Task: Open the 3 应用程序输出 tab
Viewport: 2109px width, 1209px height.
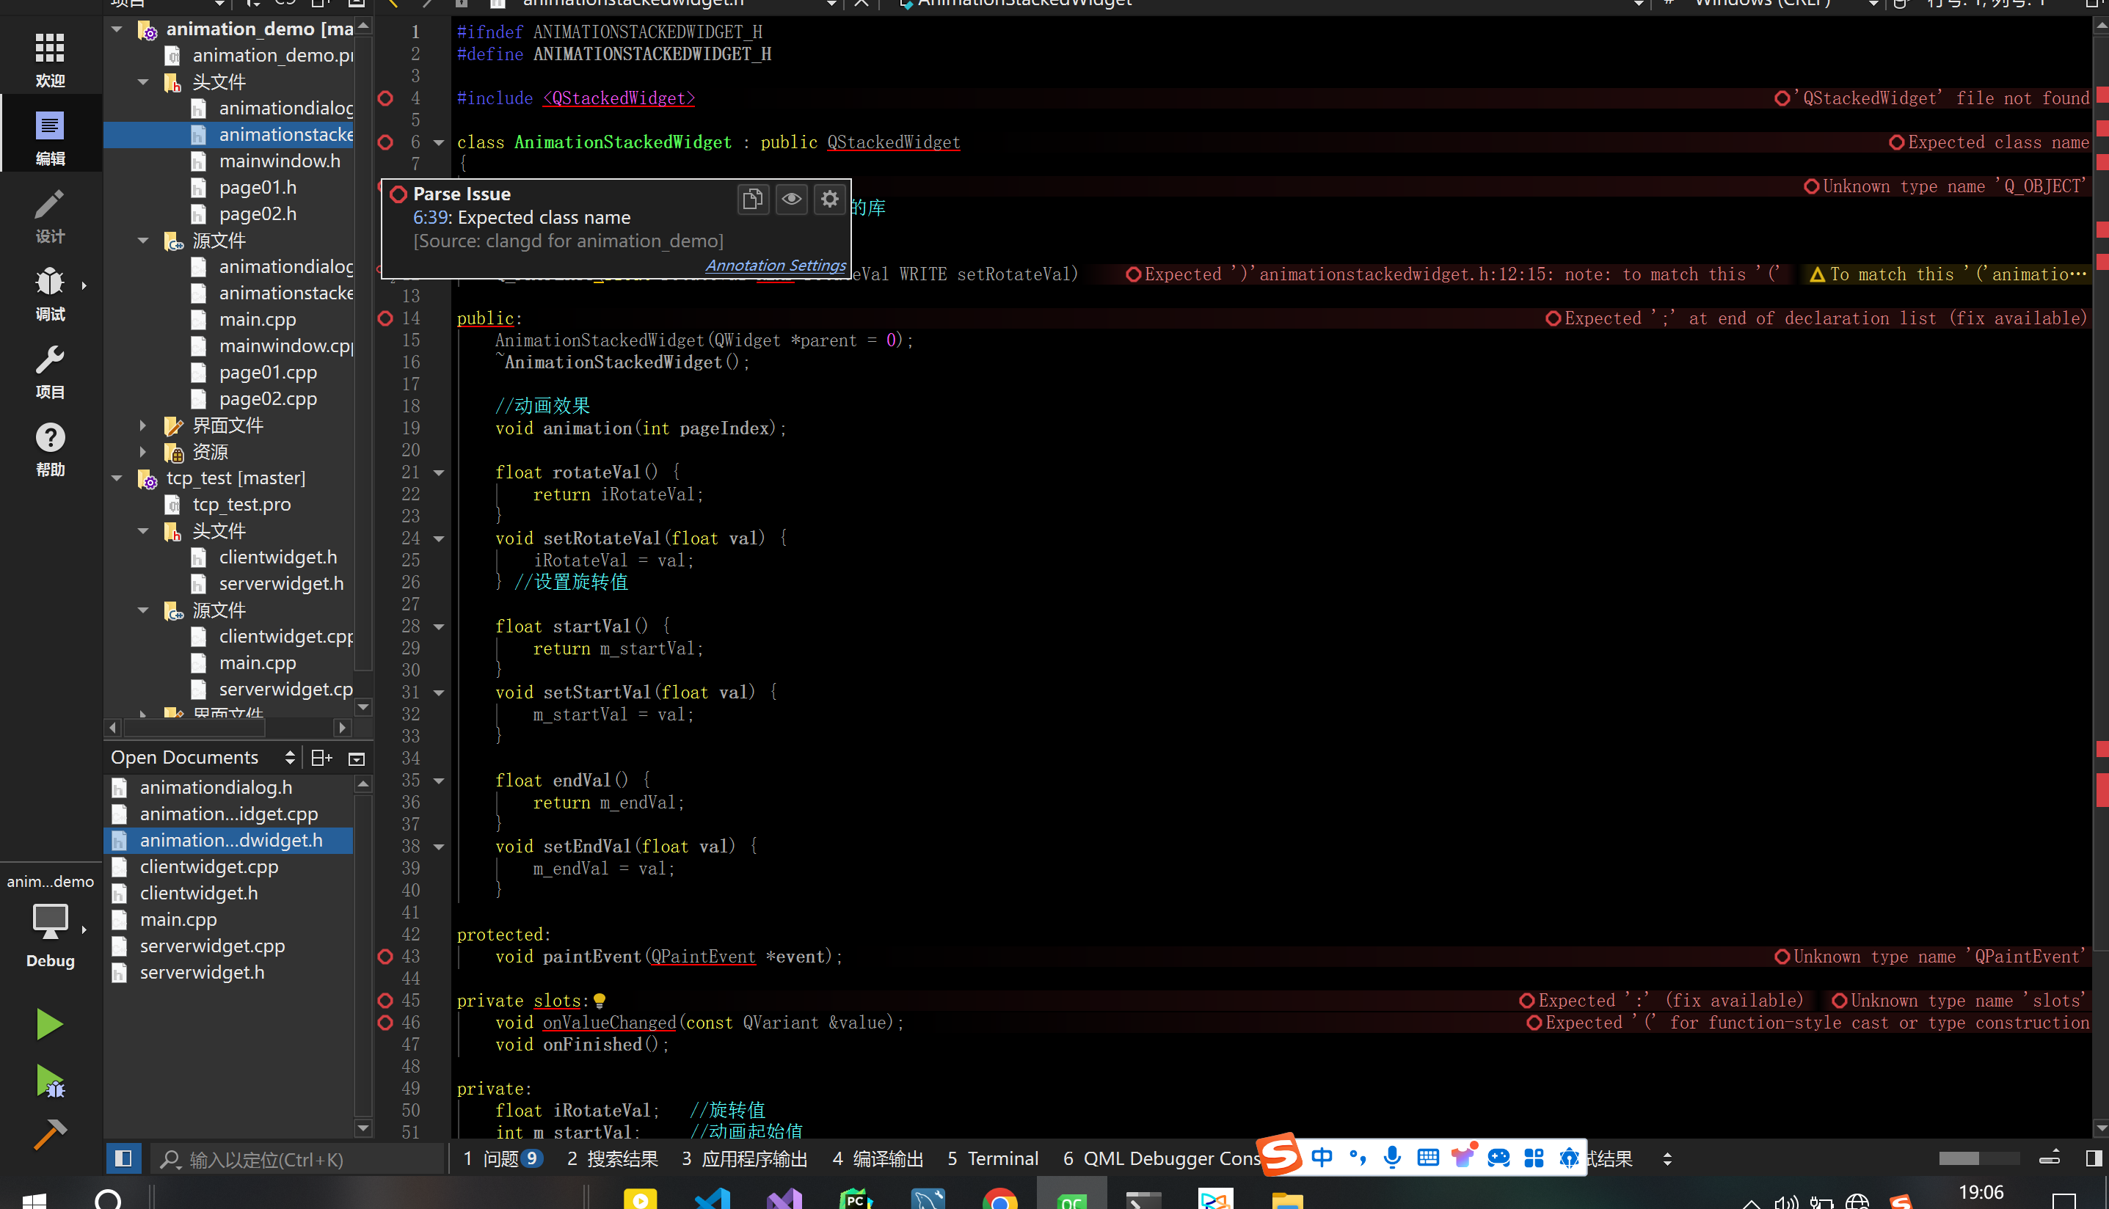Action: 745,1158
